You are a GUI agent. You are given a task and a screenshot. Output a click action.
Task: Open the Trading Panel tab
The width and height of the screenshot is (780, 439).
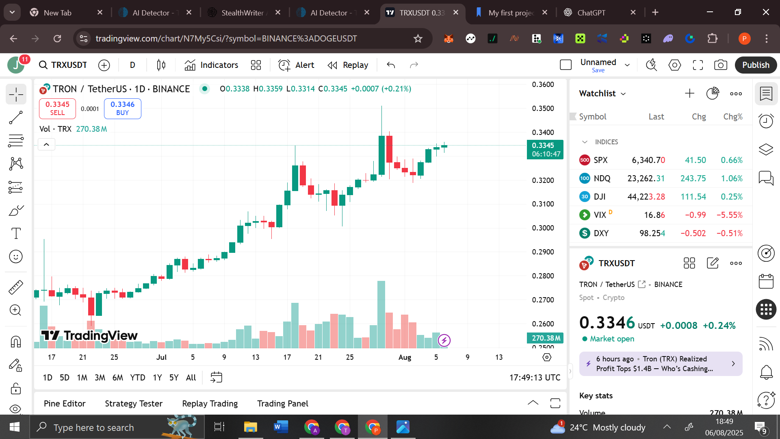pos(283,404)
